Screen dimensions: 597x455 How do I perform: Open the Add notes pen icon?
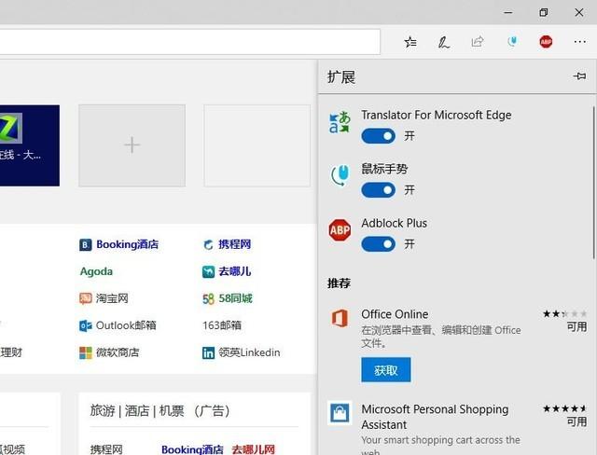click(x=443, y=42)
